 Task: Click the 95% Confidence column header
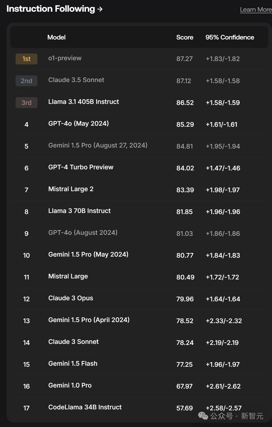(x=230, y=37)
